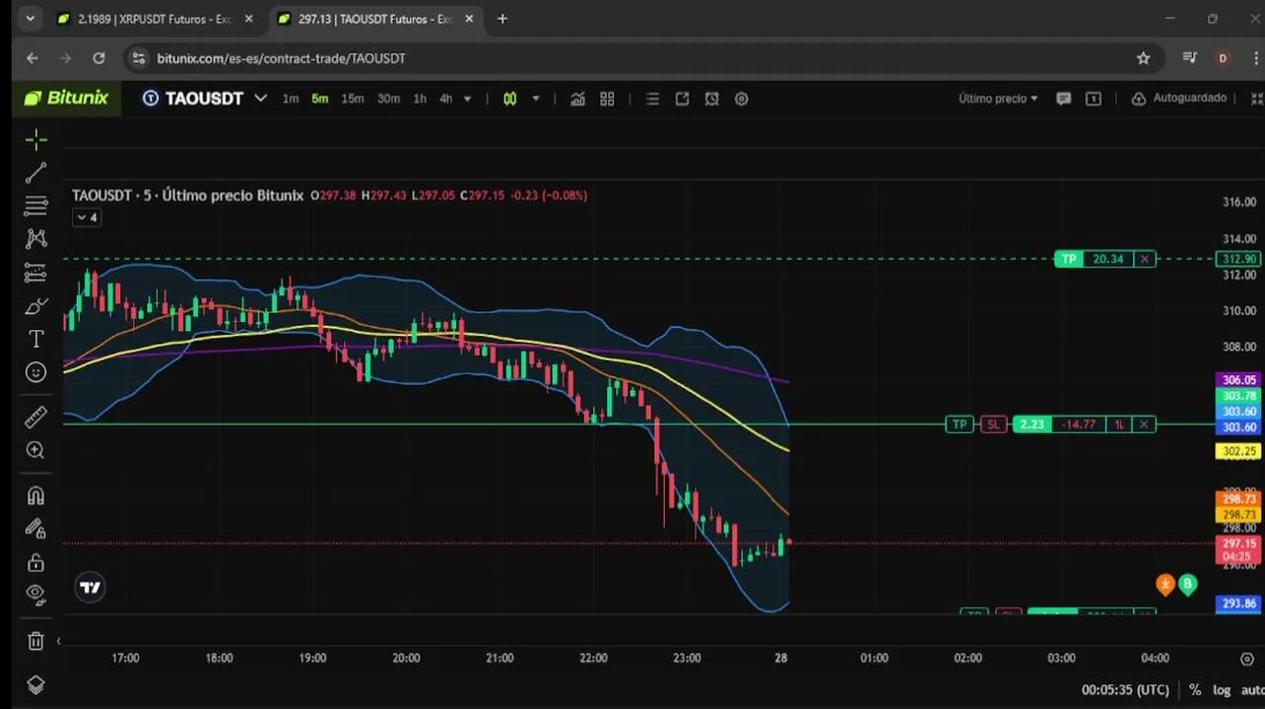The width and height of the screenshot is (1265, 709).
Task: Close the position line with X
Action: (1143, 424)
